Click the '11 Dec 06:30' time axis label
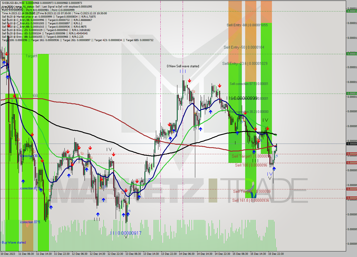This screenshot has width=357, height=257. click(x=26, y=254)
